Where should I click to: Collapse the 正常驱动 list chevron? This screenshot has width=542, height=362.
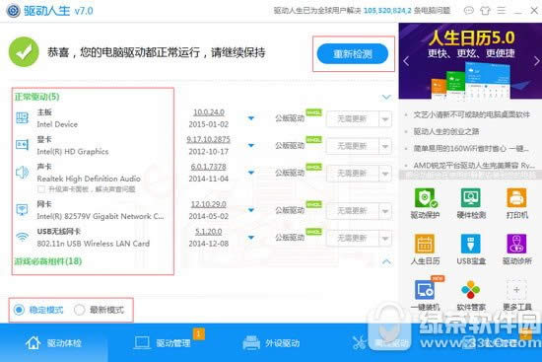pos(386,97)
